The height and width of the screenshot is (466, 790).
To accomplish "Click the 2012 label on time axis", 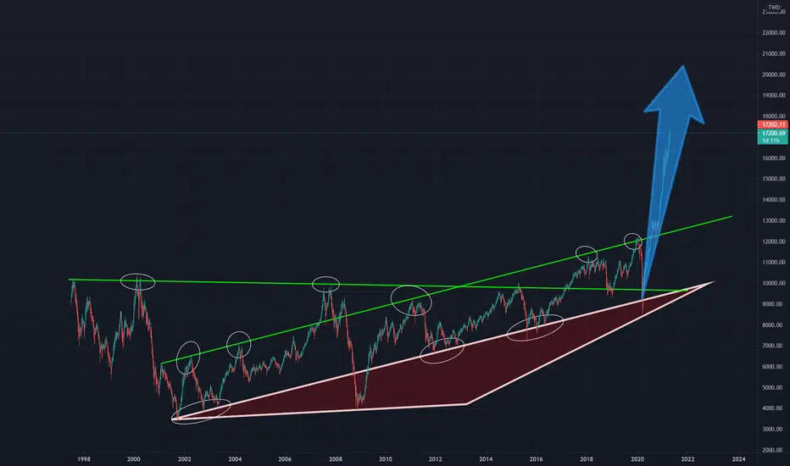I will [x=436, y=459].
